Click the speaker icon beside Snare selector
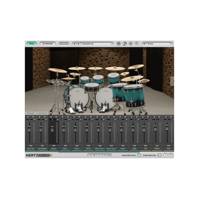 144,44
